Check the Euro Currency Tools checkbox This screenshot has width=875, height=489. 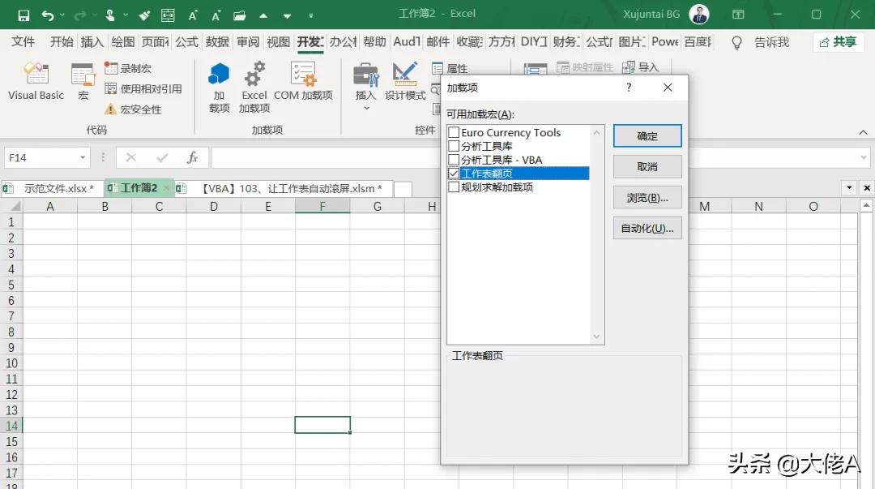[454, 132]
